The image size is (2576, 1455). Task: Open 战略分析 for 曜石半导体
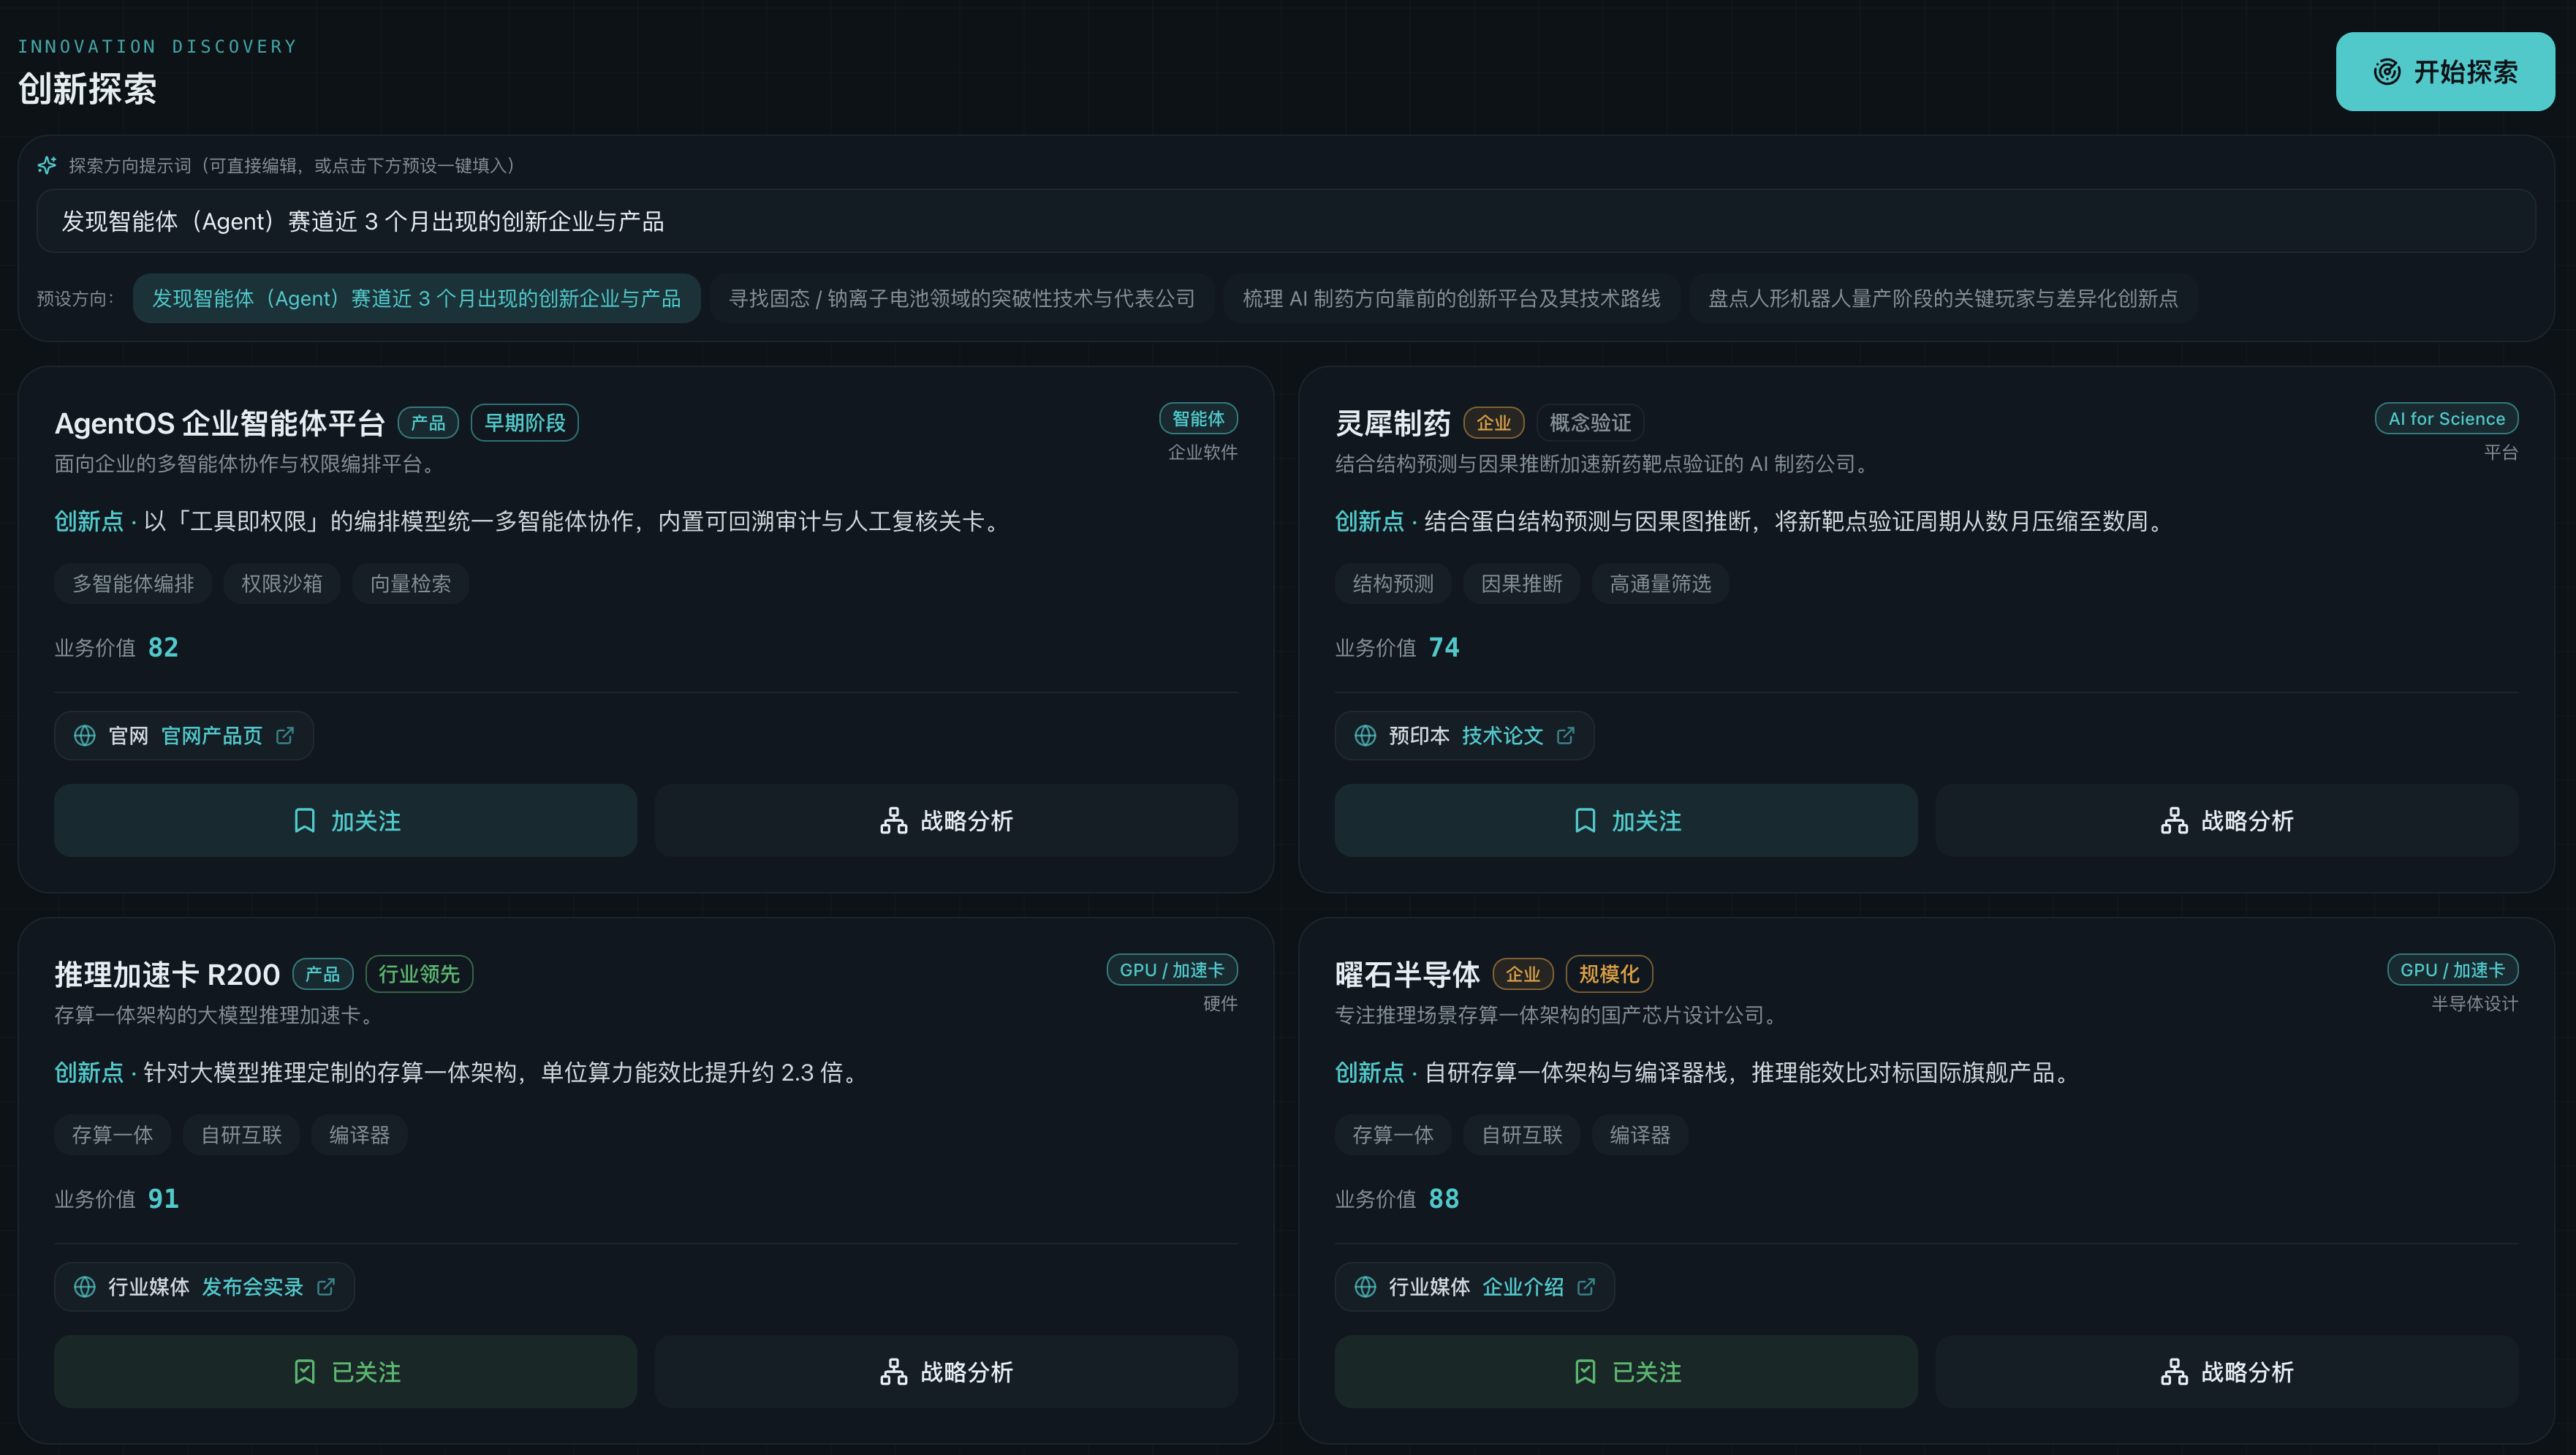point(2227,1371)
